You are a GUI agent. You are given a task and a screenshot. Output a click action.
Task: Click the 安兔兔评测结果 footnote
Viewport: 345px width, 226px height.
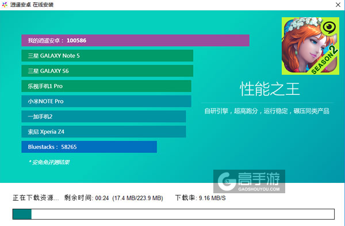point(49,162)
